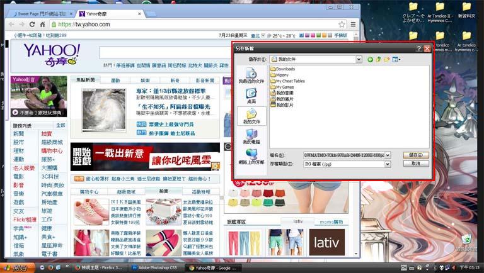Click the 開始遊戲 game banner ad
This screenshot has height=273, width=484.
coord(145,157)
